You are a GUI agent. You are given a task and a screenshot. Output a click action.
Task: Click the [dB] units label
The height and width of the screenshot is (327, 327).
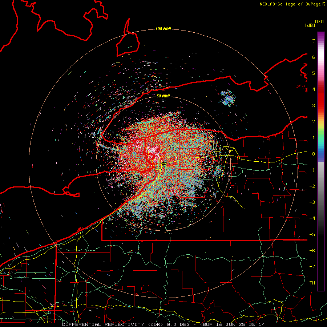pyautogui.click(x=310, y=25)
